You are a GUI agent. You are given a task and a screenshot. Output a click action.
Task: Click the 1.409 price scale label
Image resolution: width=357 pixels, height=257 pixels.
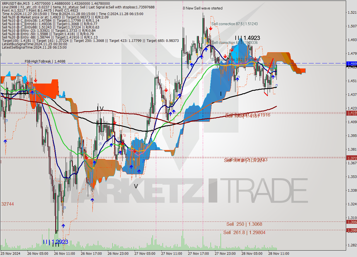(352, 122)
